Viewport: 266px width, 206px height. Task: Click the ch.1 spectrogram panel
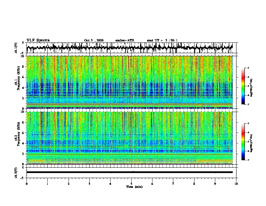(130, 82)
